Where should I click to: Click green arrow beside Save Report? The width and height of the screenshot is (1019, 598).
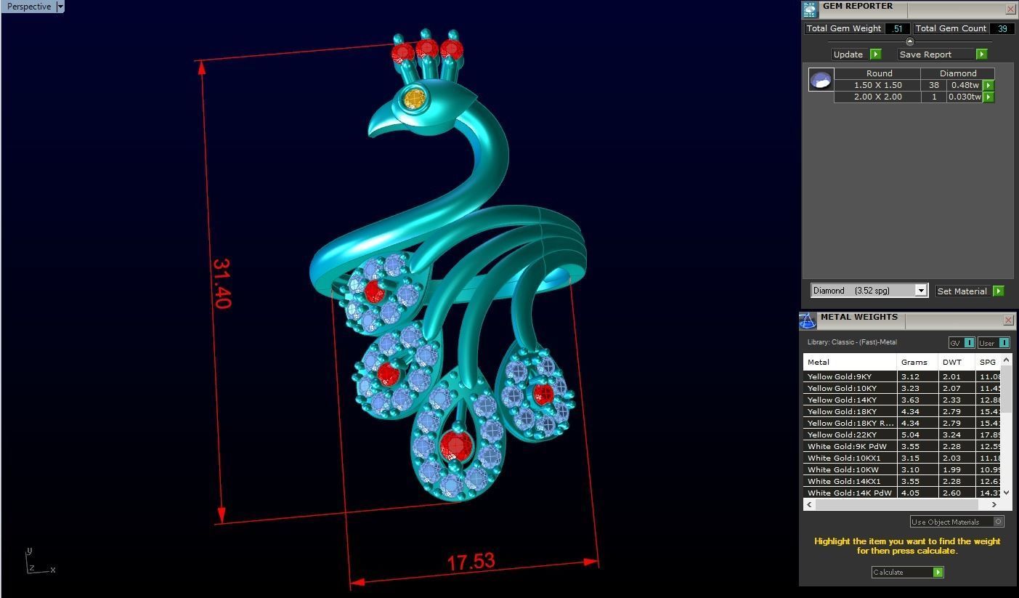pos(981,54)
